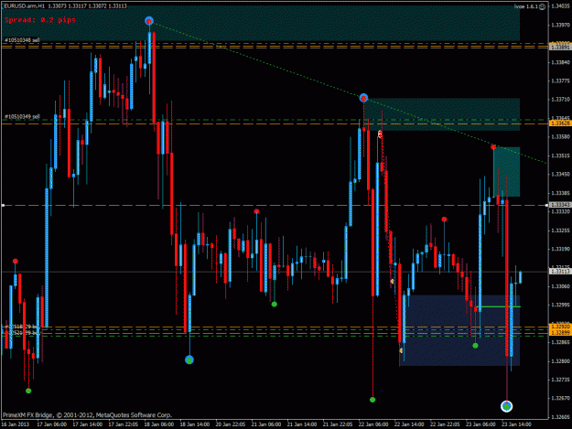Click the 23 Jan 14:00 time label
Image resolution: width=572 pixels, height=429 pixels.
516,424
